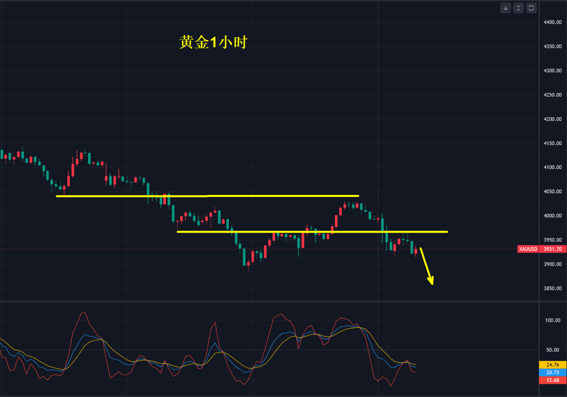Viewport: 567px width, 397px height.
Task: Select the yellow 24.76 indicator value label
Action: 552,364
